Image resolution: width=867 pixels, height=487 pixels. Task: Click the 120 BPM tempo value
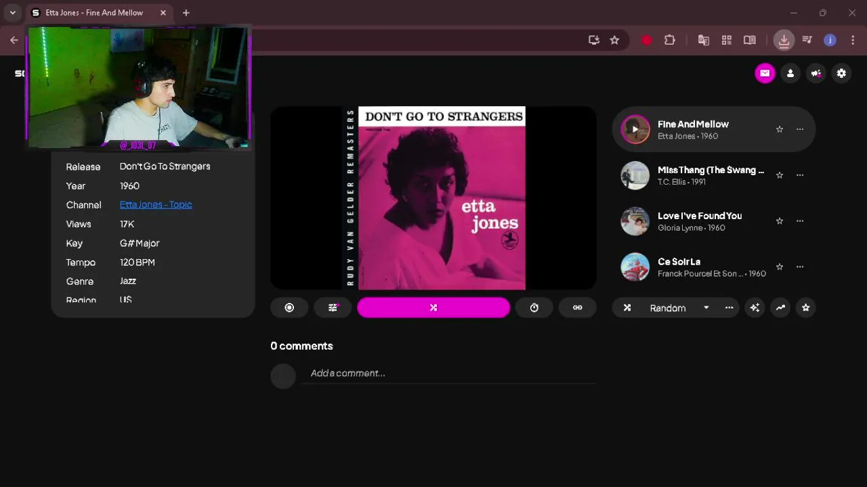[x=138, y=262]
